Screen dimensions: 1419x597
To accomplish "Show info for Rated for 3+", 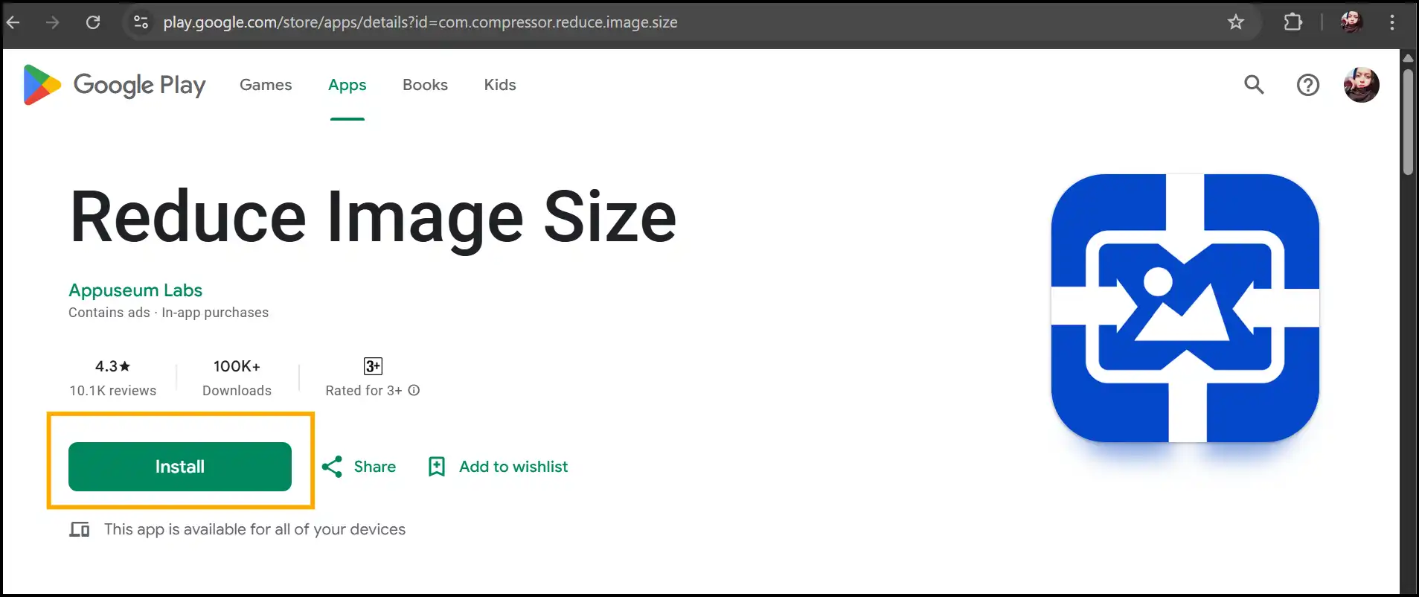I will click(414, 390).
